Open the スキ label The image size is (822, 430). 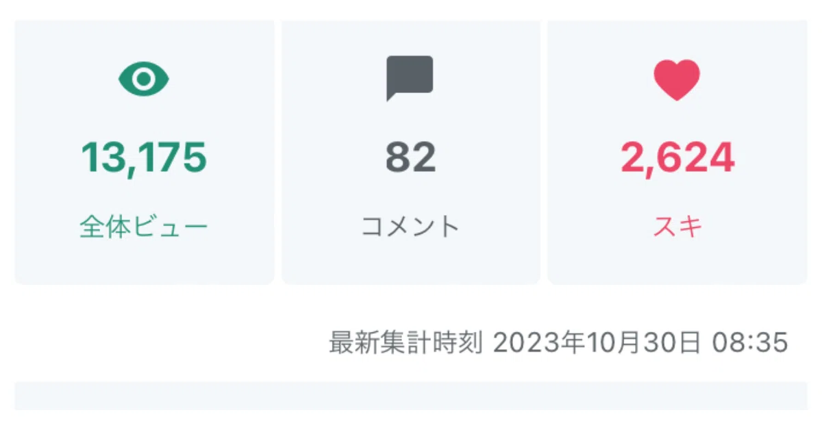pyautogui.click(x=677, y=227)
